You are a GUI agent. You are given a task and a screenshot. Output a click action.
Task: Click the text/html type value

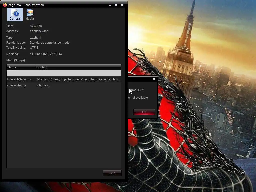[x=35, y=38]
